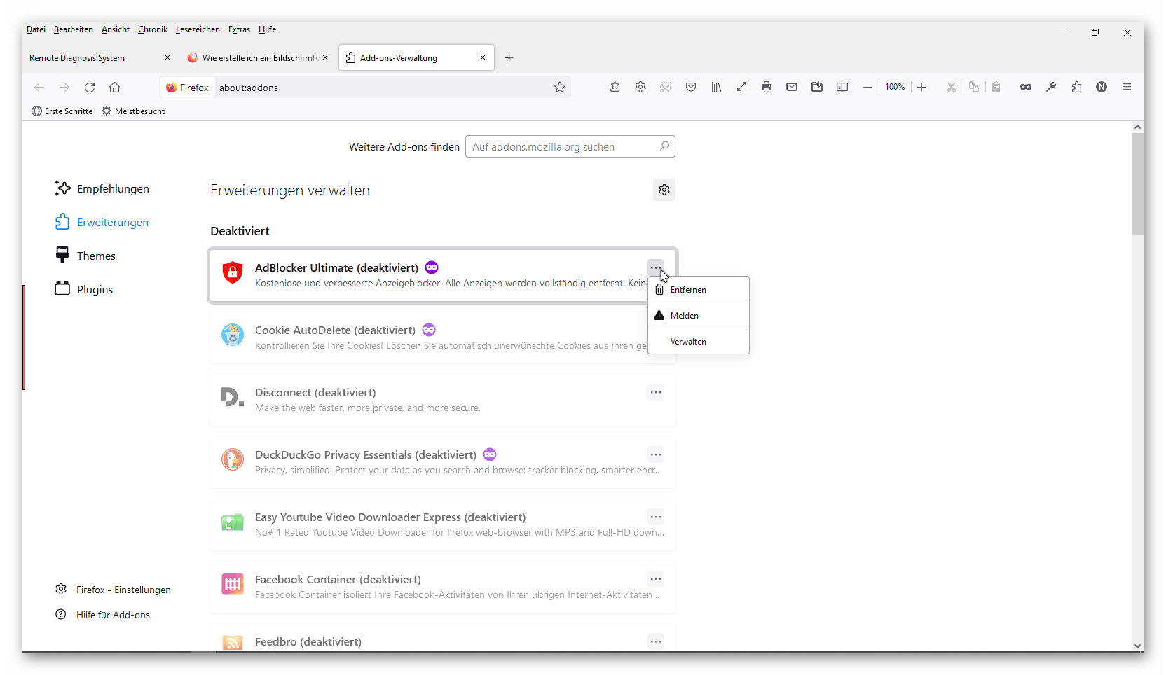This screenshot has height=675, width=1166.
Task: Enter fullscreen using the arrows icon
Action: [x=741, y=87]
